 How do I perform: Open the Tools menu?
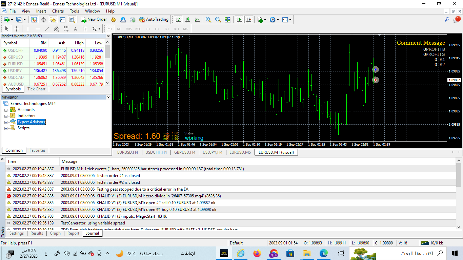pyautogui.click(x=74, y=11)
